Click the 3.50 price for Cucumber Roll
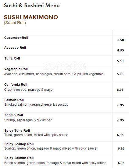Image resolution: width=129 pixels, height=168 pixels. [121, 40]
